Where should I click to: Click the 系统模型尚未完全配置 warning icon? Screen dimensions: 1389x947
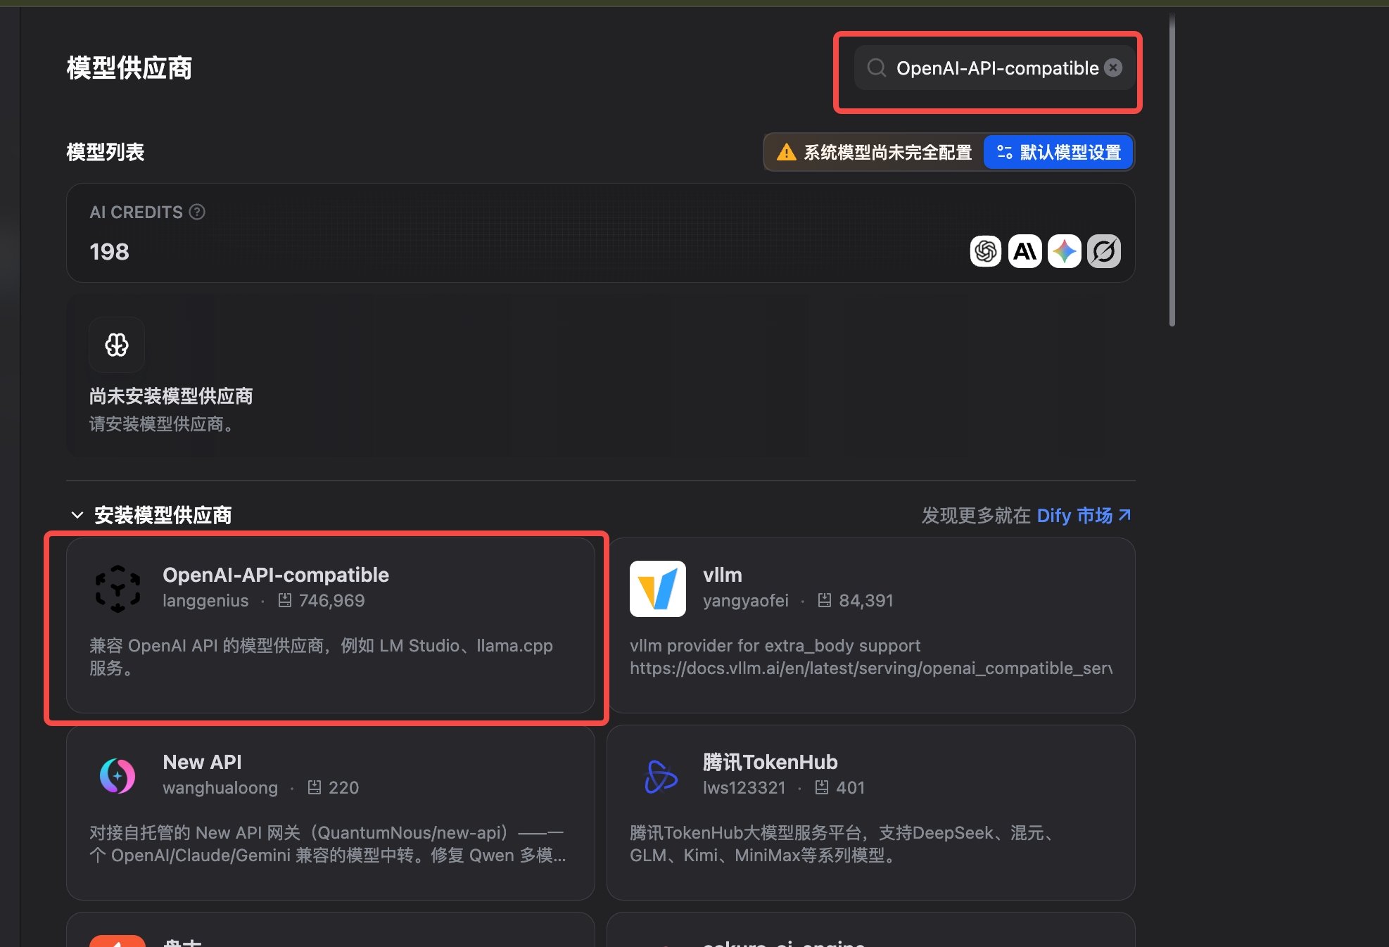click(786, 152)
